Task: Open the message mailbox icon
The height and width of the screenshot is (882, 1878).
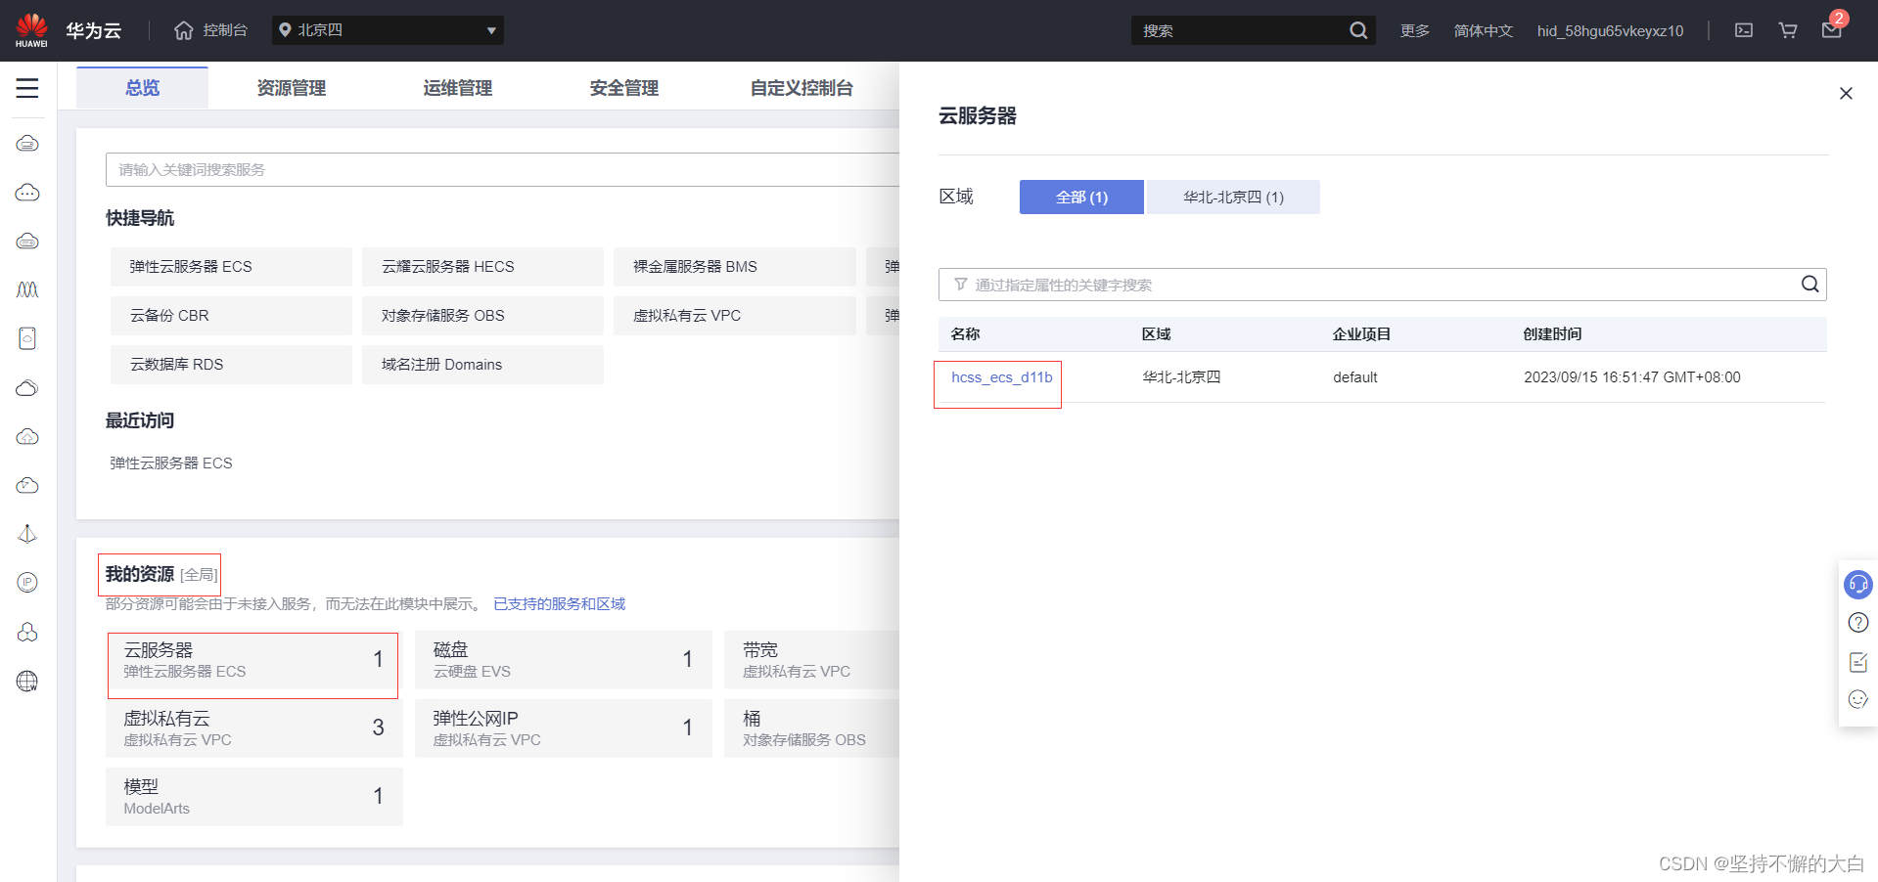Action: [x=1832, y=30]
